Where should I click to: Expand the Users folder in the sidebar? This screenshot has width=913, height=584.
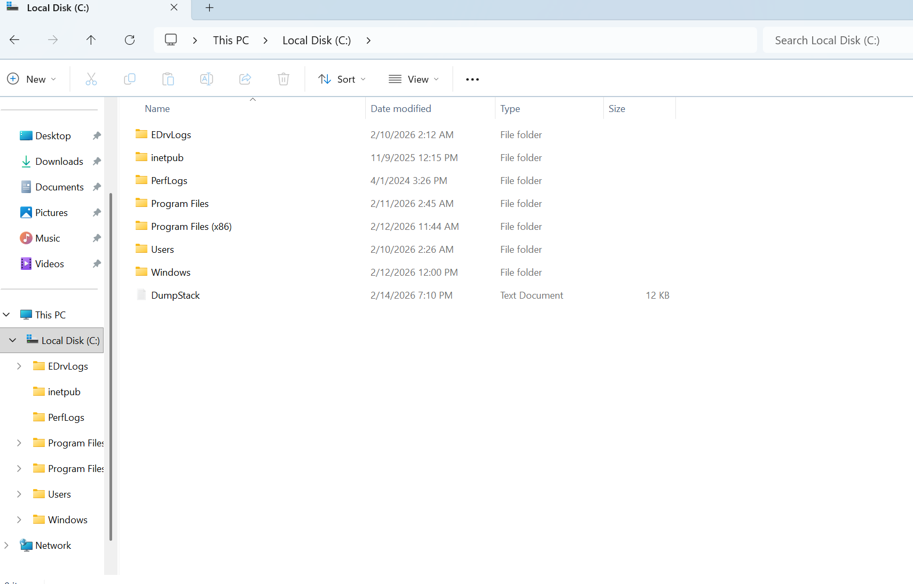click(x=19, y=494)
